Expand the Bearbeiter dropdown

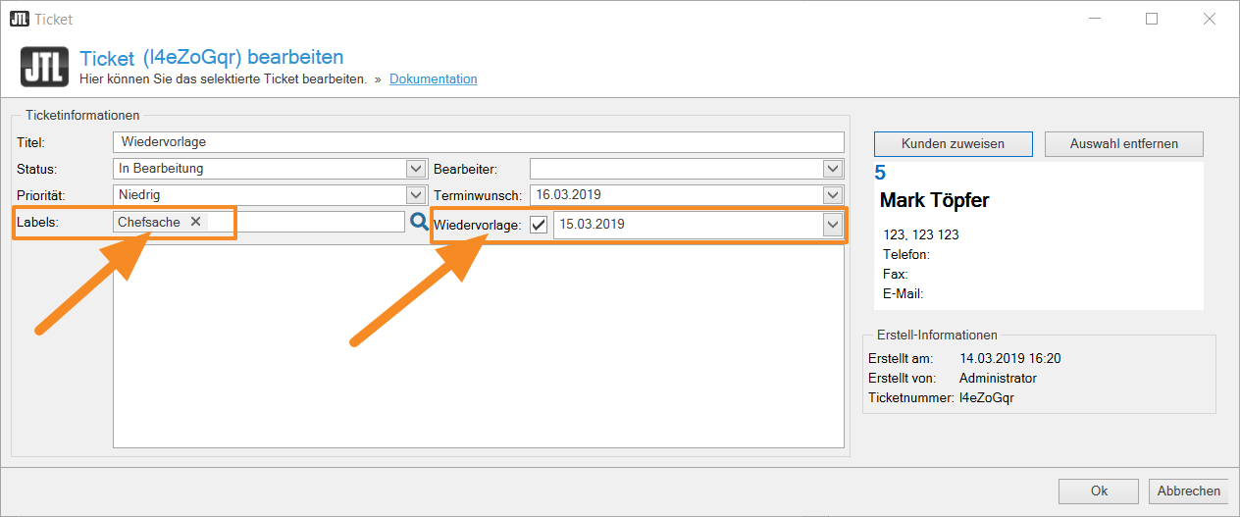point(833,169)
